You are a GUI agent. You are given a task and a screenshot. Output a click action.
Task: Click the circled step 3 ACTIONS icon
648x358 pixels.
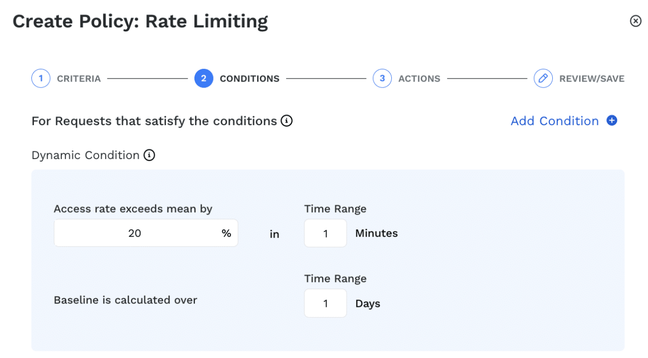382,78
